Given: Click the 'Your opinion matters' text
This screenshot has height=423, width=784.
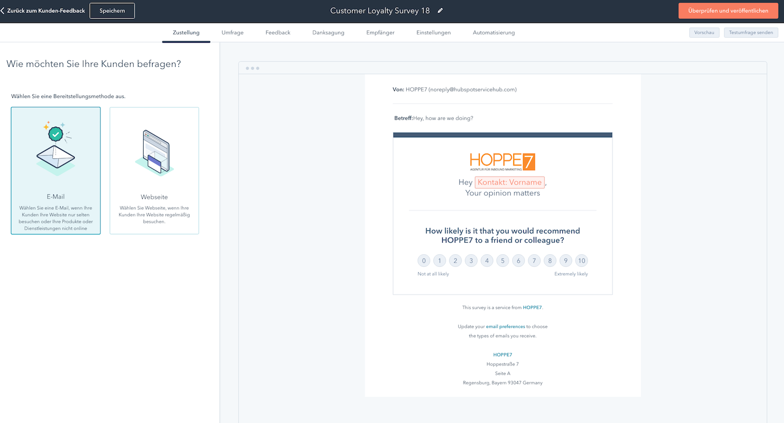Looking at the screenshot, I should pyautogui.click(x=503, y=193).
